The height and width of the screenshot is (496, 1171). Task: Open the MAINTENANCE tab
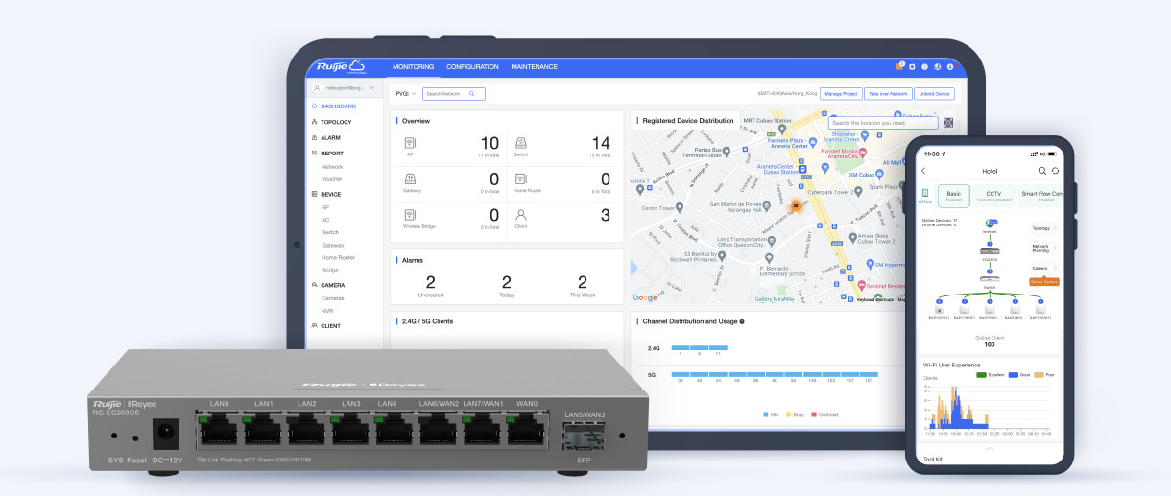pyautogui.click(x=534, y=67)
